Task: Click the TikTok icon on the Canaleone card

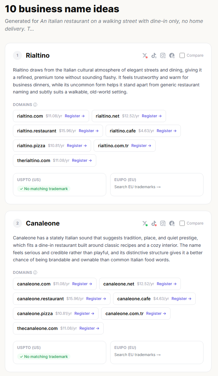Action: coord(154,223)
